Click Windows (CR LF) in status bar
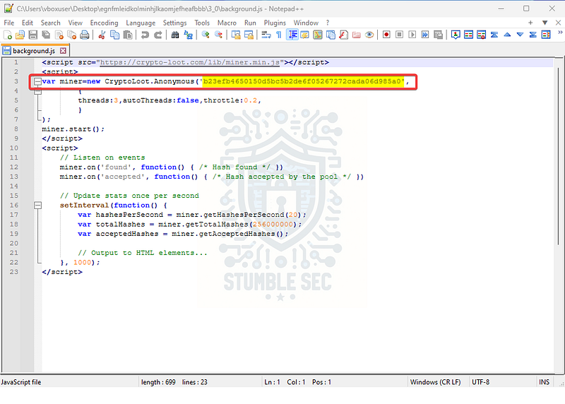This screenshot has height=404, width=565. (435, 382)
